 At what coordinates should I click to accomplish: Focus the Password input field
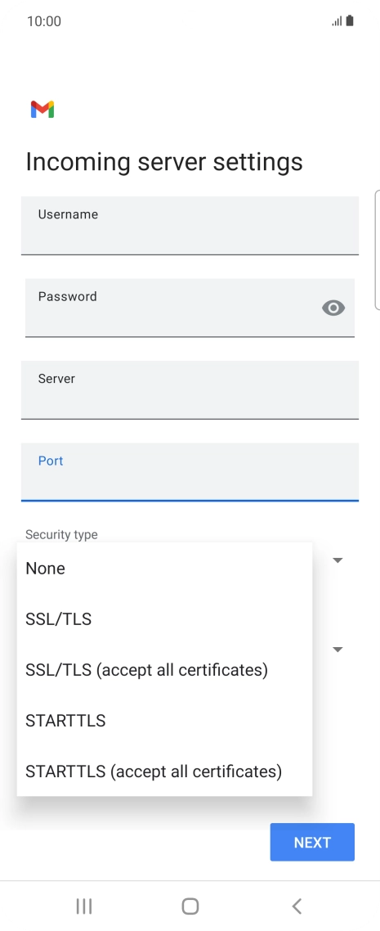[190, 308]
